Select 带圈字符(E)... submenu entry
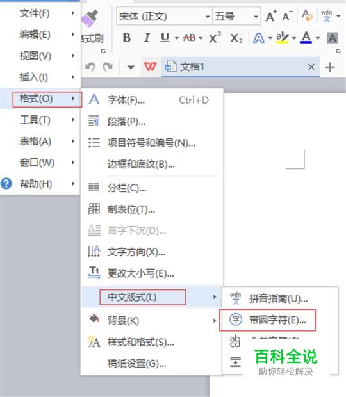Screen dimensions: 346x397 pyautogui.click(x=280, y=320)
